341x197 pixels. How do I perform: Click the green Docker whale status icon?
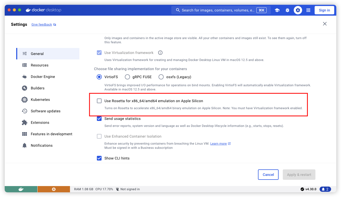tap(21, 189)
